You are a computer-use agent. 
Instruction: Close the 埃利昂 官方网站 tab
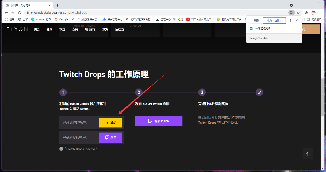[x=50, y=5]
